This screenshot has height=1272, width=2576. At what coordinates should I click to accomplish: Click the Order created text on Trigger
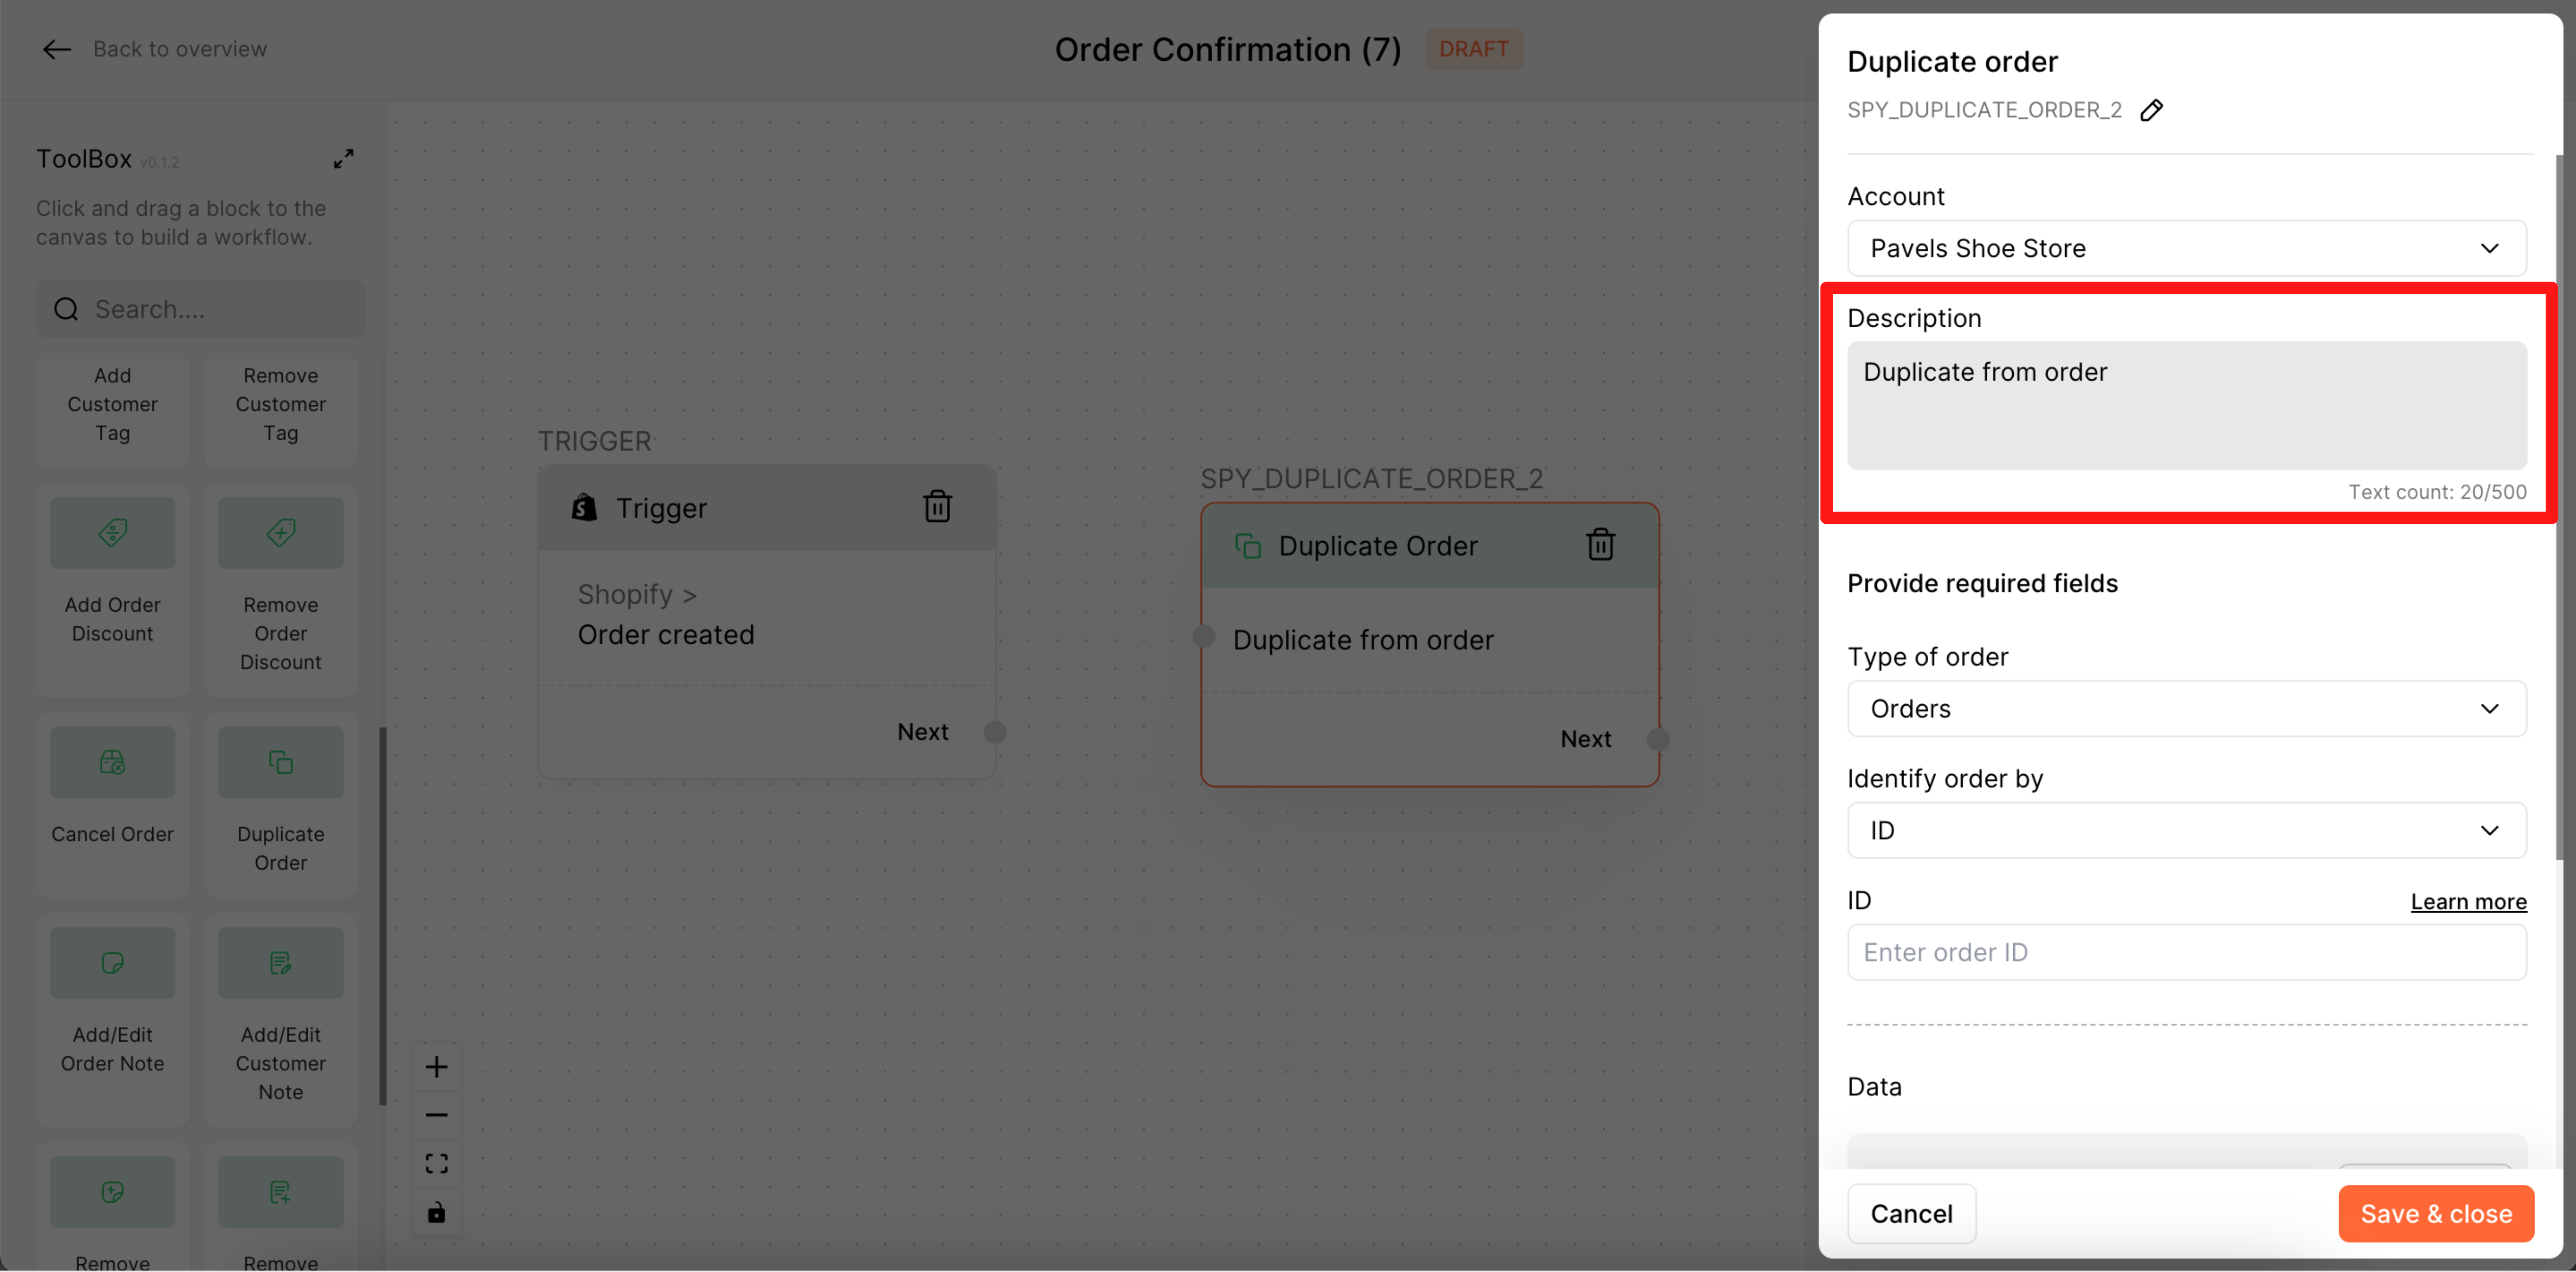point(666,635)
